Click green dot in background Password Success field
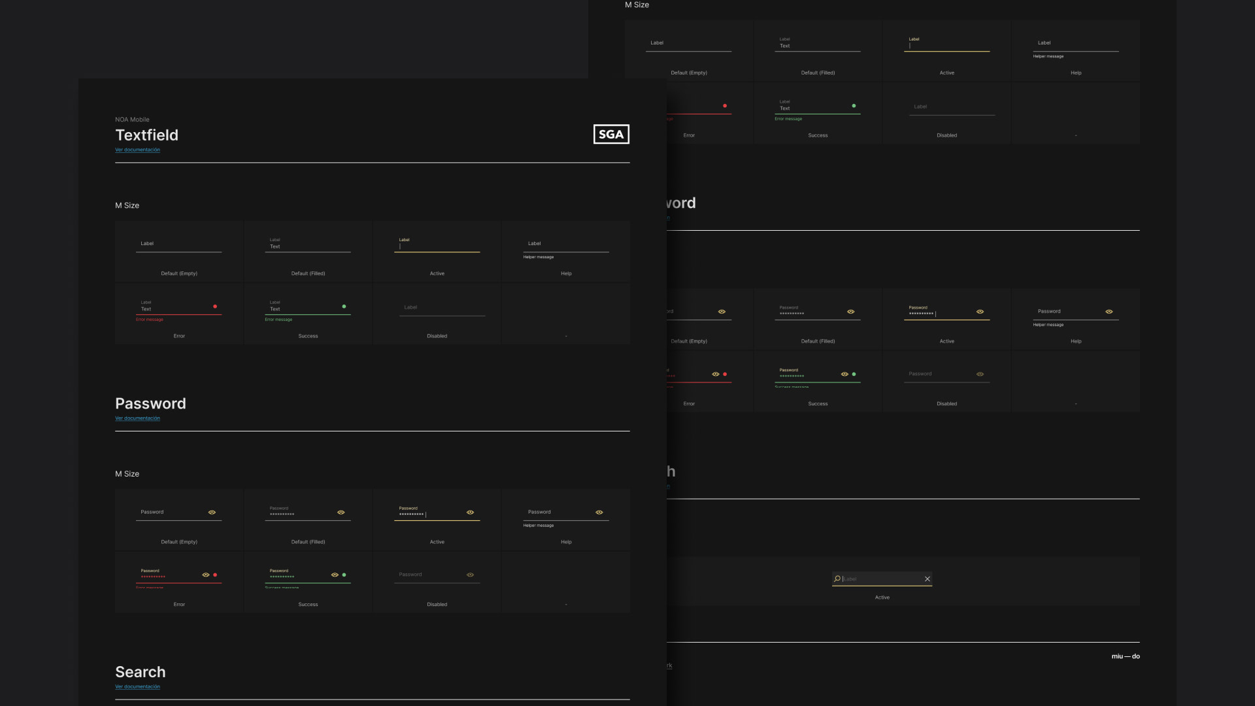This screenshot has height=706, width=1255. pos(854,374)
